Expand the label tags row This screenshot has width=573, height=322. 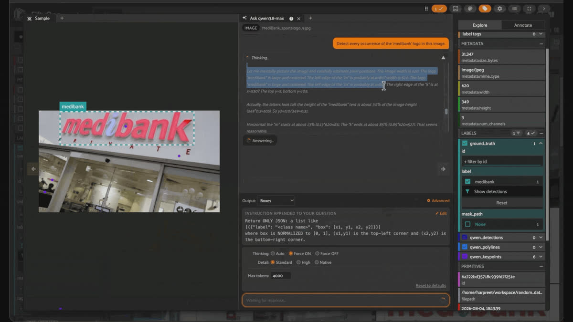(541, 34)
